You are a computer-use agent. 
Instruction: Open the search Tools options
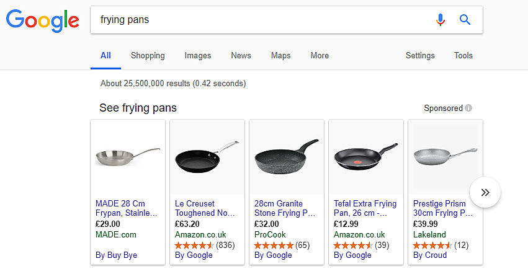[x=463, y=56]
